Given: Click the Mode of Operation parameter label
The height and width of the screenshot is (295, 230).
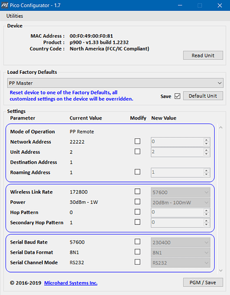Looking at the screenshot, I should tap(33, 132).
